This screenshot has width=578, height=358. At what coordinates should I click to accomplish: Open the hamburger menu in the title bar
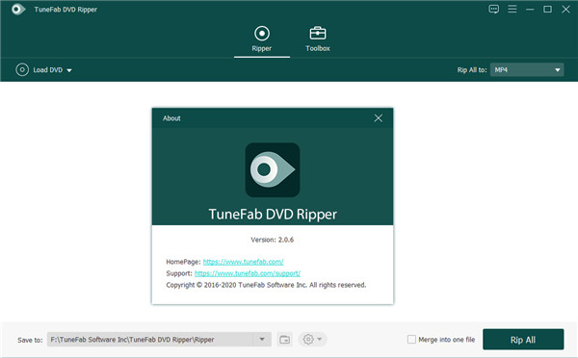[x=512, y=10]
